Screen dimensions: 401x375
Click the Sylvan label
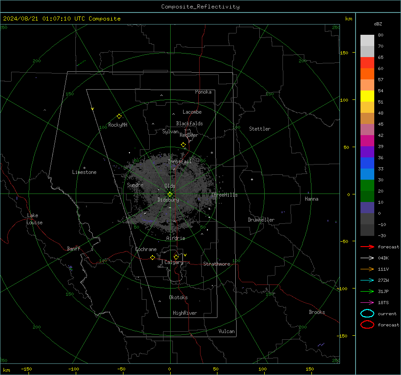(170, 132)
